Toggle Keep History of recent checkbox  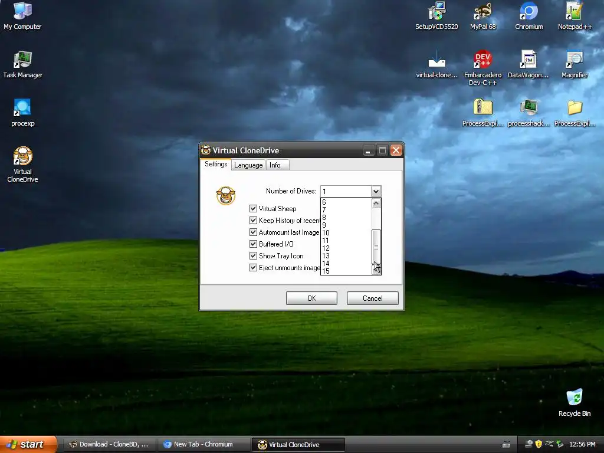click(253, 221)
